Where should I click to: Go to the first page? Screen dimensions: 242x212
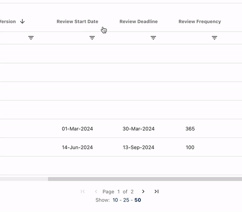click(83, 191)
